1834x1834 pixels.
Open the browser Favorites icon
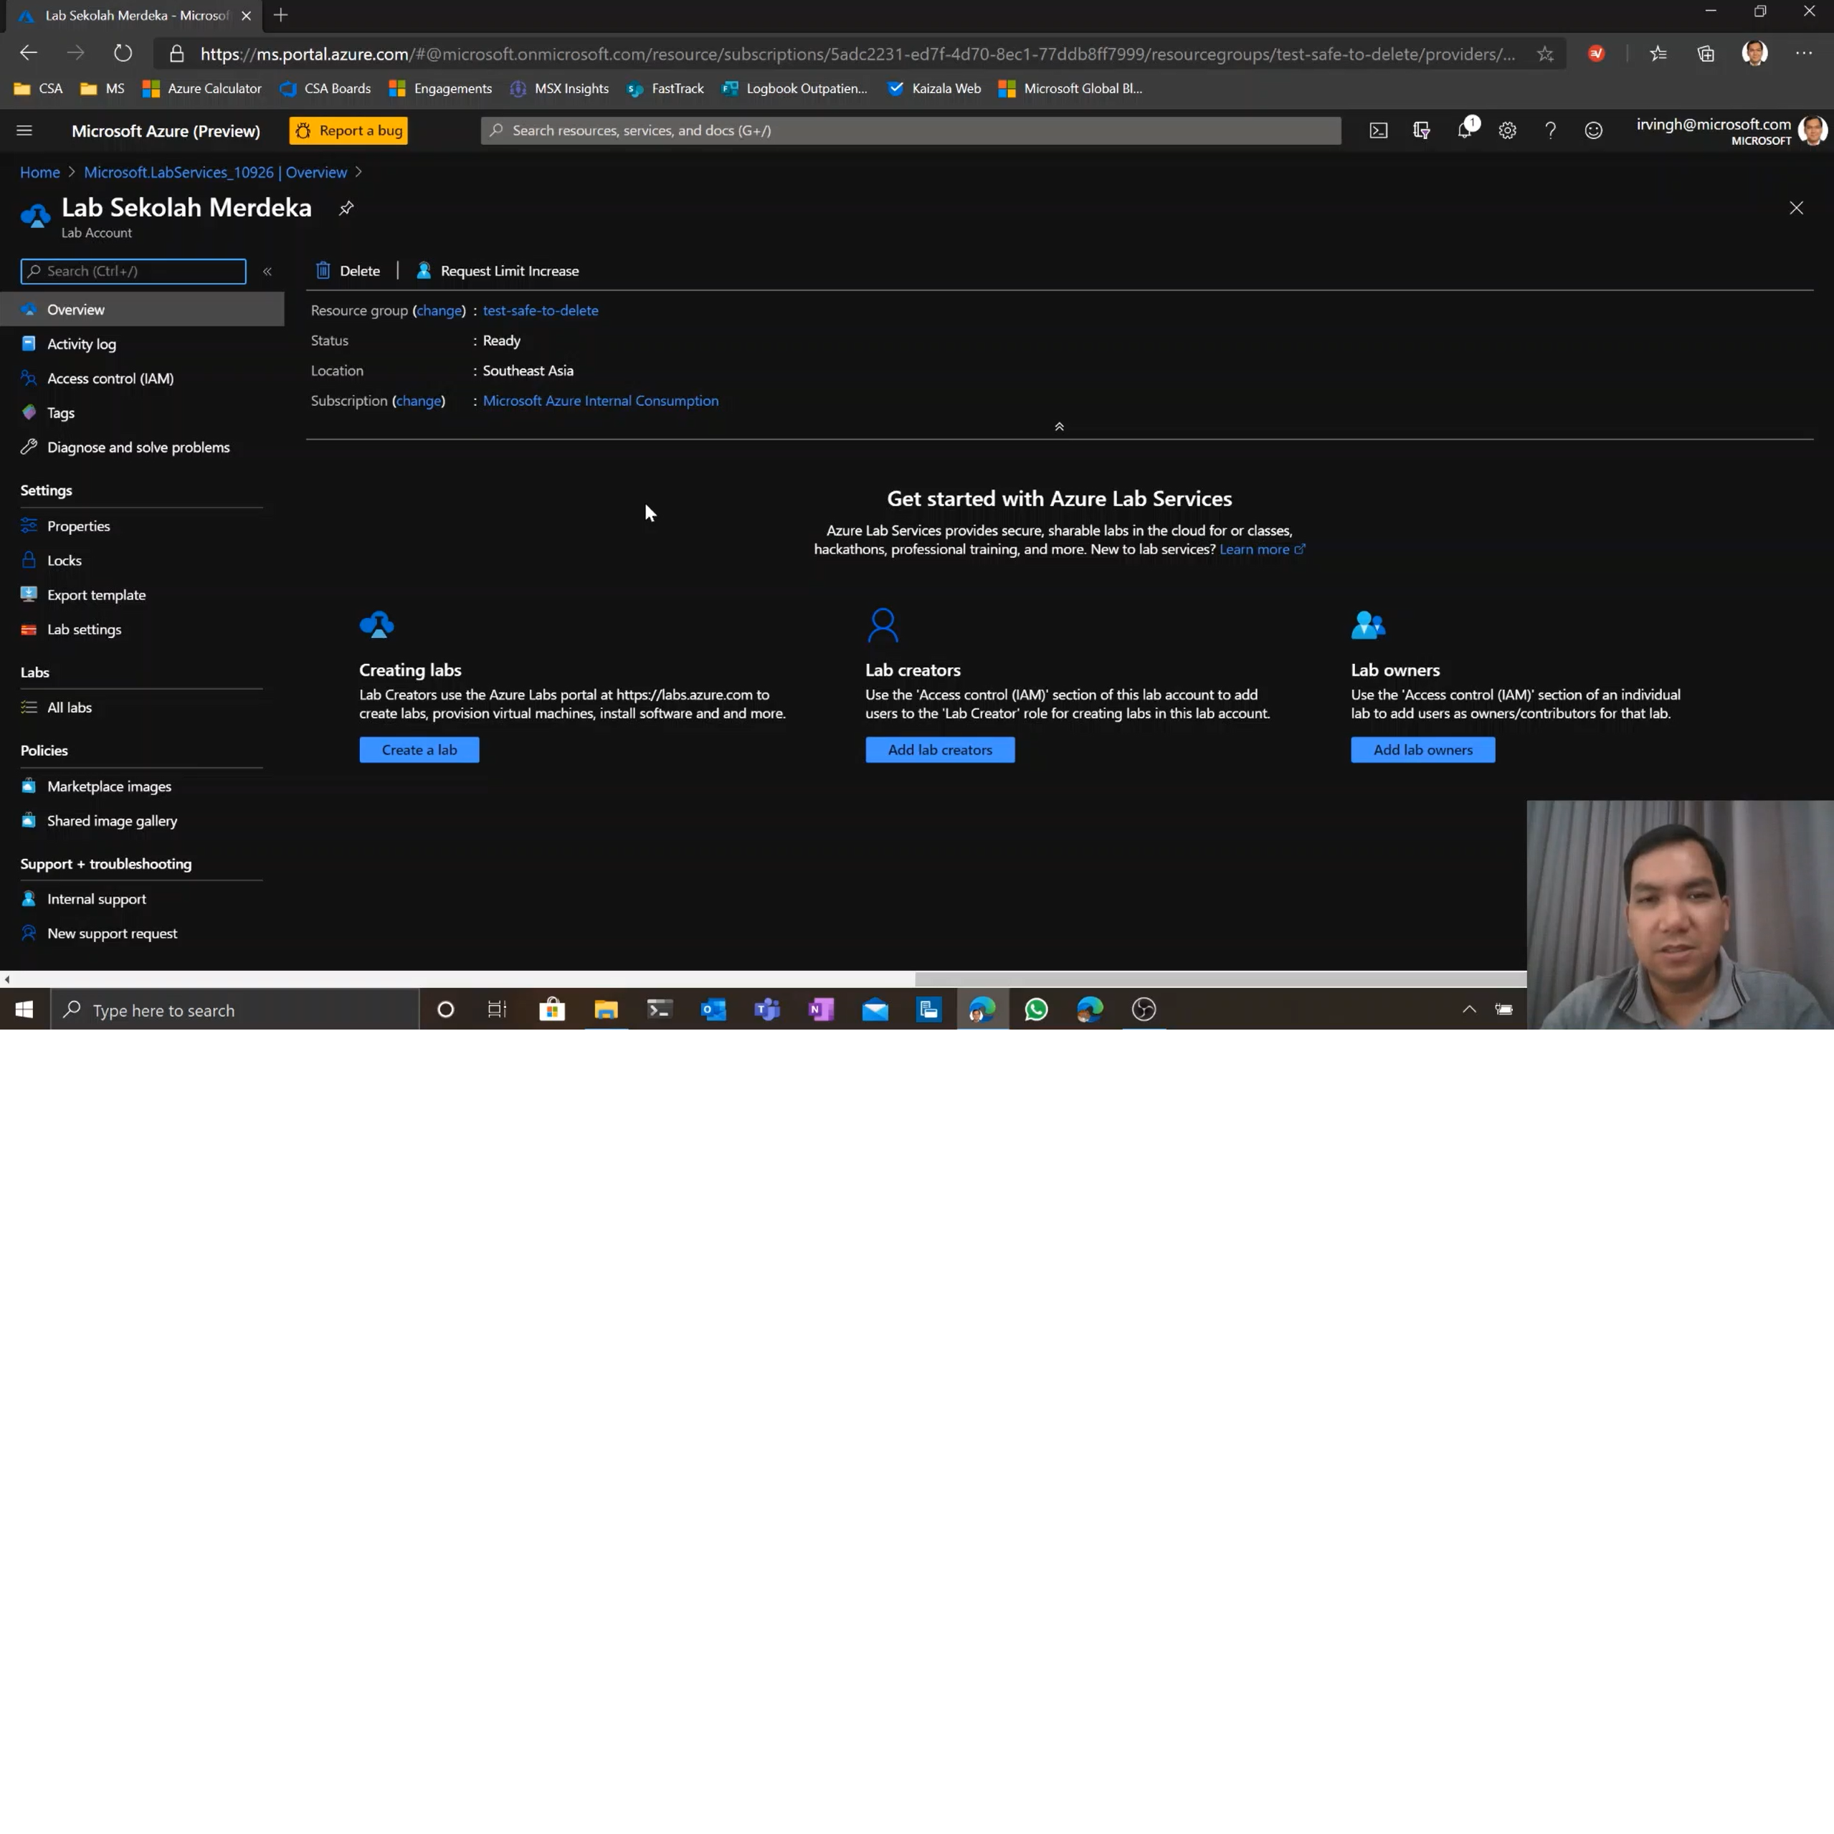click(x=1658, y=54)
